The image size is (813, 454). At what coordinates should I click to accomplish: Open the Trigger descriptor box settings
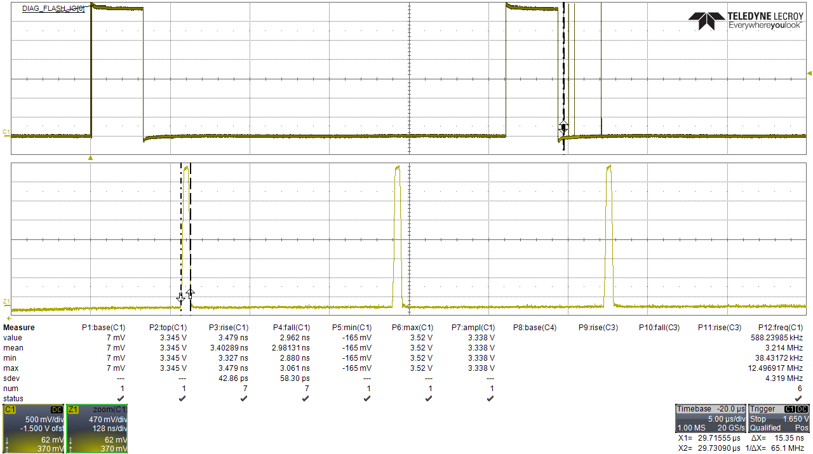781,418
